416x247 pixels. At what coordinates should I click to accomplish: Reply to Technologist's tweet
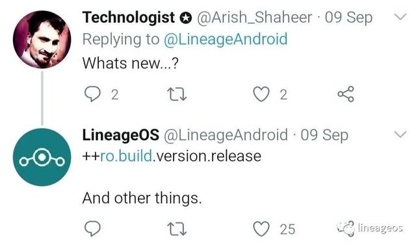92,94
